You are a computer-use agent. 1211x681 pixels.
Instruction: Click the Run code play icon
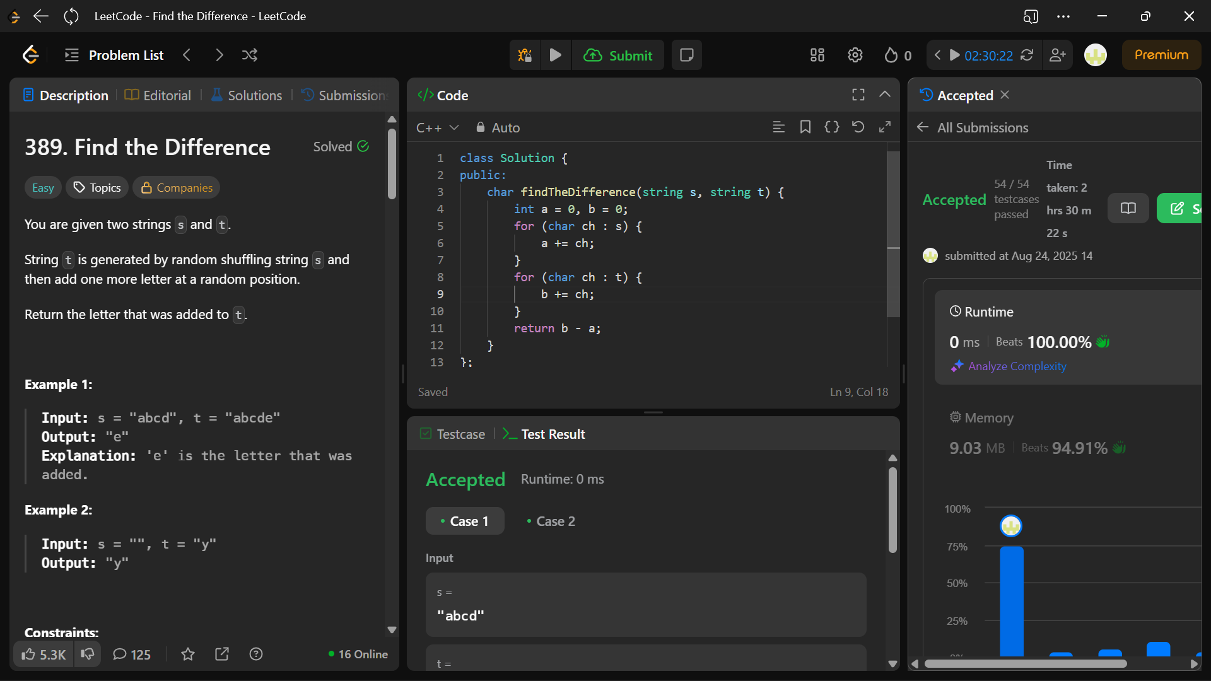555,55
